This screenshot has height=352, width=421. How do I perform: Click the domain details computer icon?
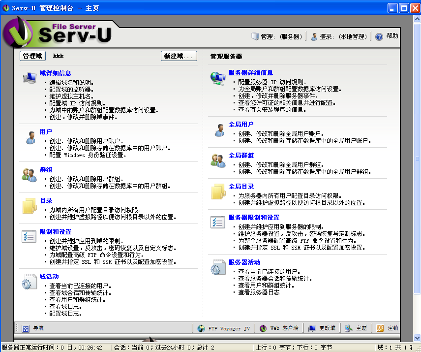click(x=30, y=78)
